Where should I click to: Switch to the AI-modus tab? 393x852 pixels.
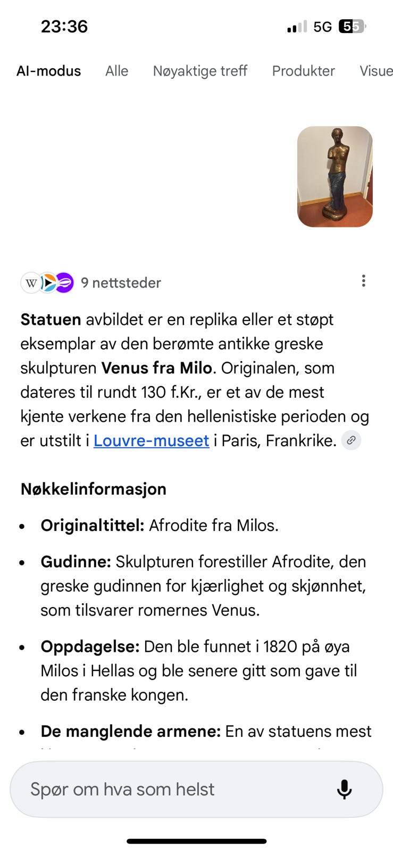pos(49,71)
